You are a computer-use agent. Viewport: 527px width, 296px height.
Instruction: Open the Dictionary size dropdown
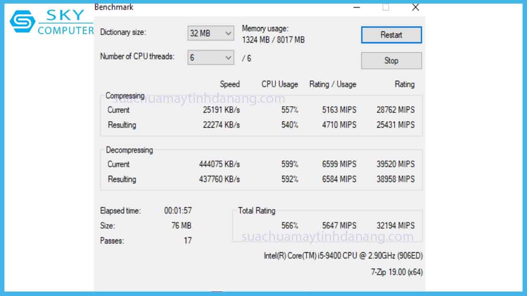click(211, 33)
